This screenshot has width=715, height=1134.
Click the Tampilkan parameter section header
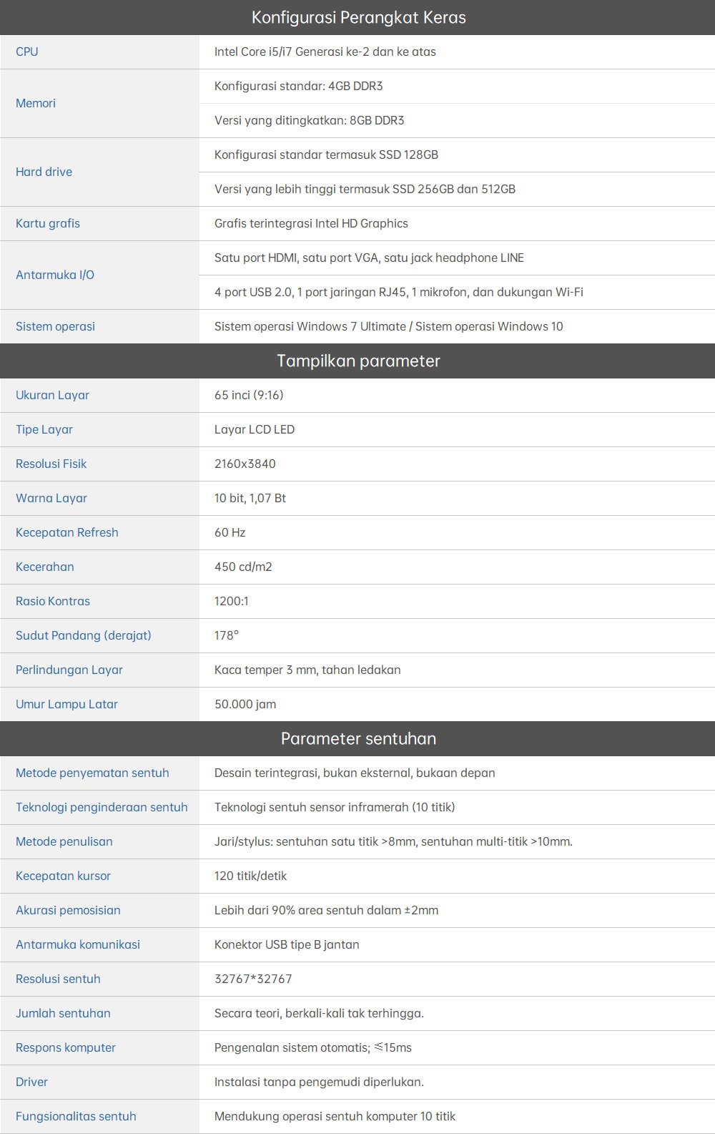(358, 361)
